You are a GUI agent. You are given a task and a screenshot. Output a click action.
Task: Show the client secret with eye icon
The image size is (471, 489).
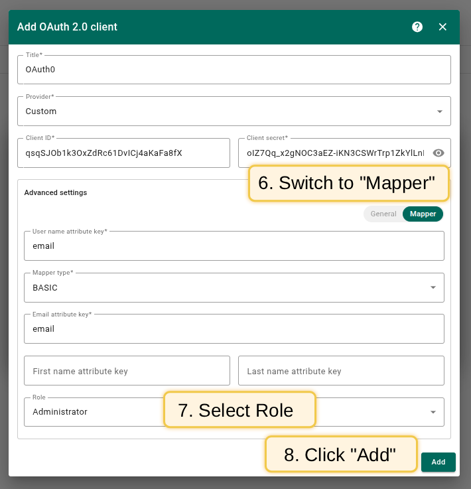438,153
